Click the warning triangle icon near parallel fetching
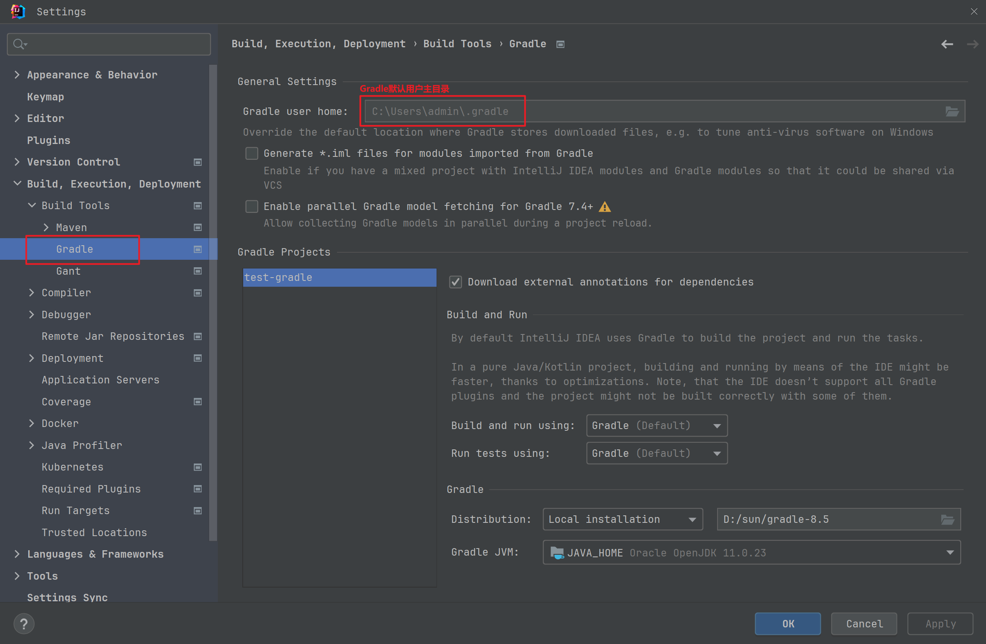The width and height of the screenshot is (986, 644). (x=605, y=207)
